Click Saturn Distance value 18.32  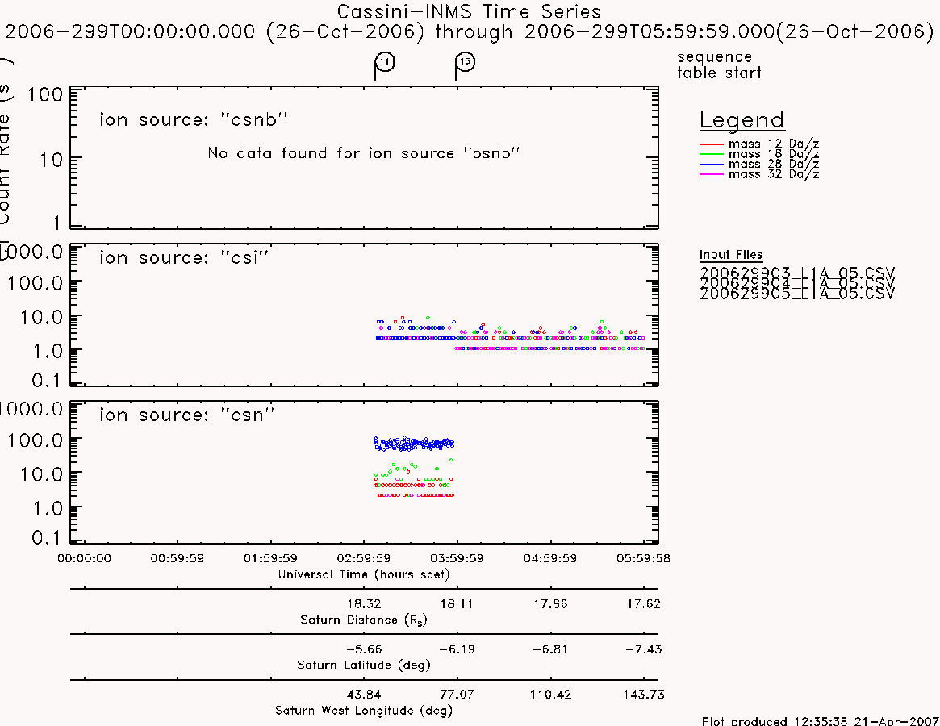pos(364,603)
